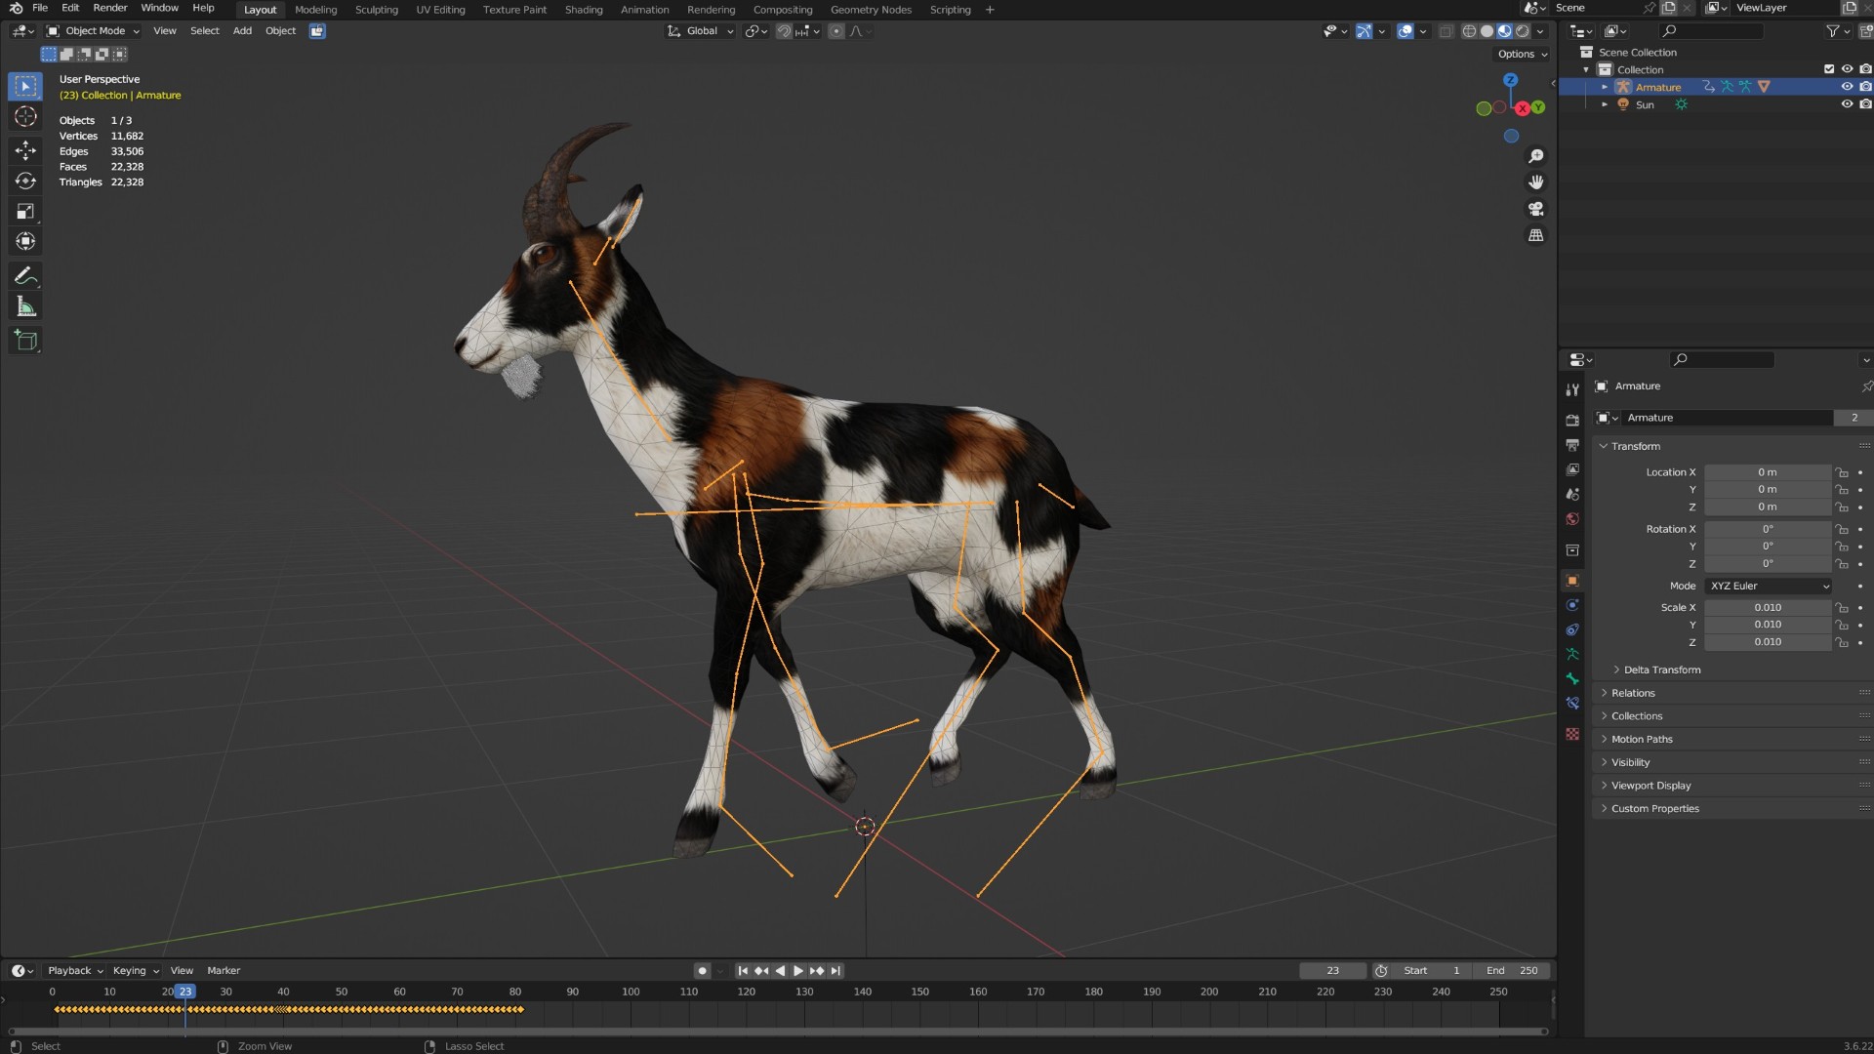Open the Object Mode dropdown

click(94, 31)
